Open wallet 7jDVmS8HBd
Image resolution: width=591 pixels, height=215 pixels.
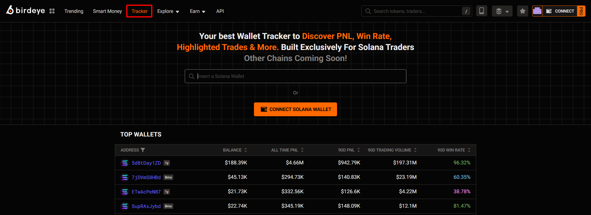tap(146, 177)
